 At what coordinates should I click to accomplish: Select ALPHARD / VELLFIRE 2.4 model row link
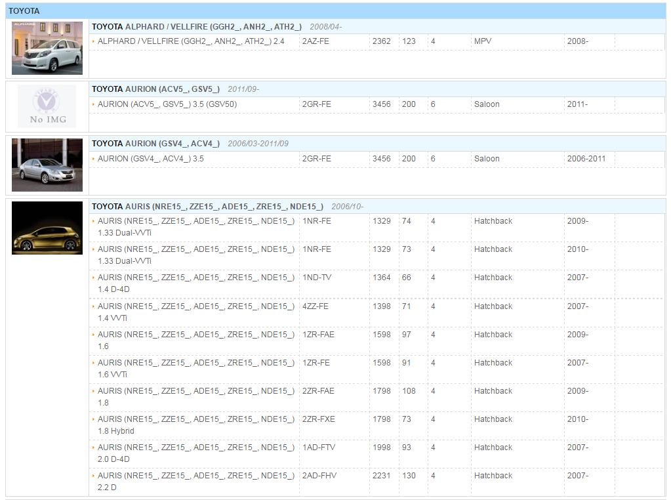[x=191, y=41]
